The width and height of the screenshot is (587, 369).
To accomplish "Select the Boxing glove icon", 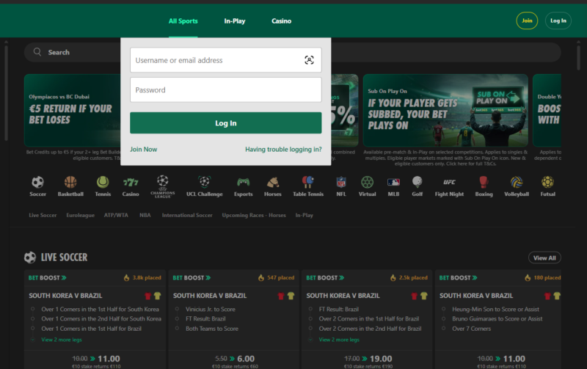I will point(484,182).
